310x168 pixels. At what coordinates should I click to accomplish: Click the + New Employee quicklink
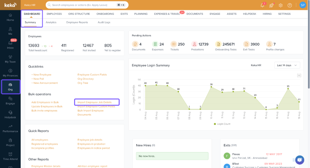click(x=41, y=75)
